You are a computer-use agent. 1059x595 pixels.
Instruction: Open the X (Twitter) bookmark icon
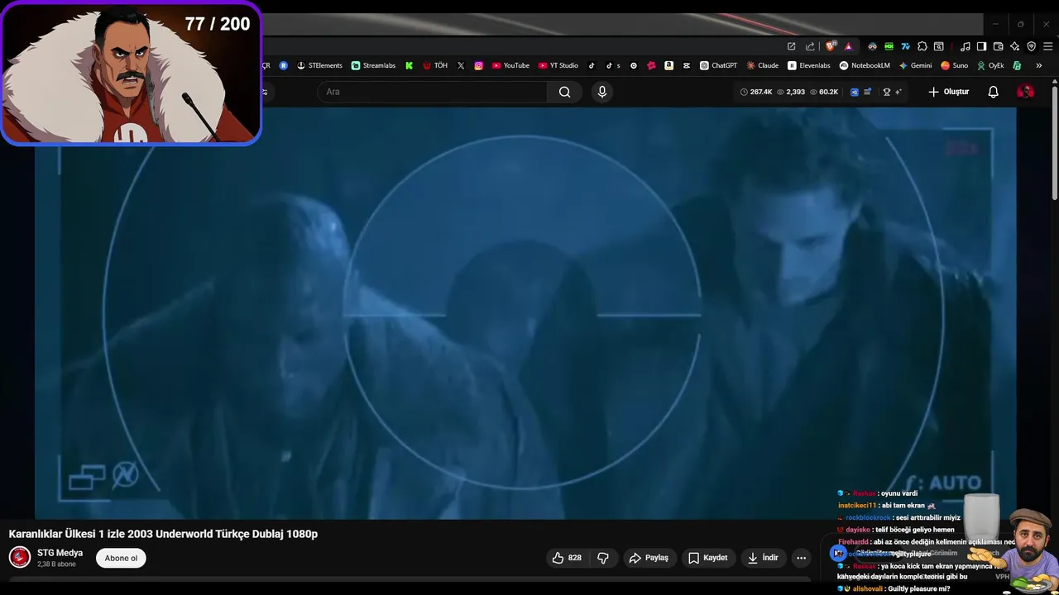tap(461, 65)
